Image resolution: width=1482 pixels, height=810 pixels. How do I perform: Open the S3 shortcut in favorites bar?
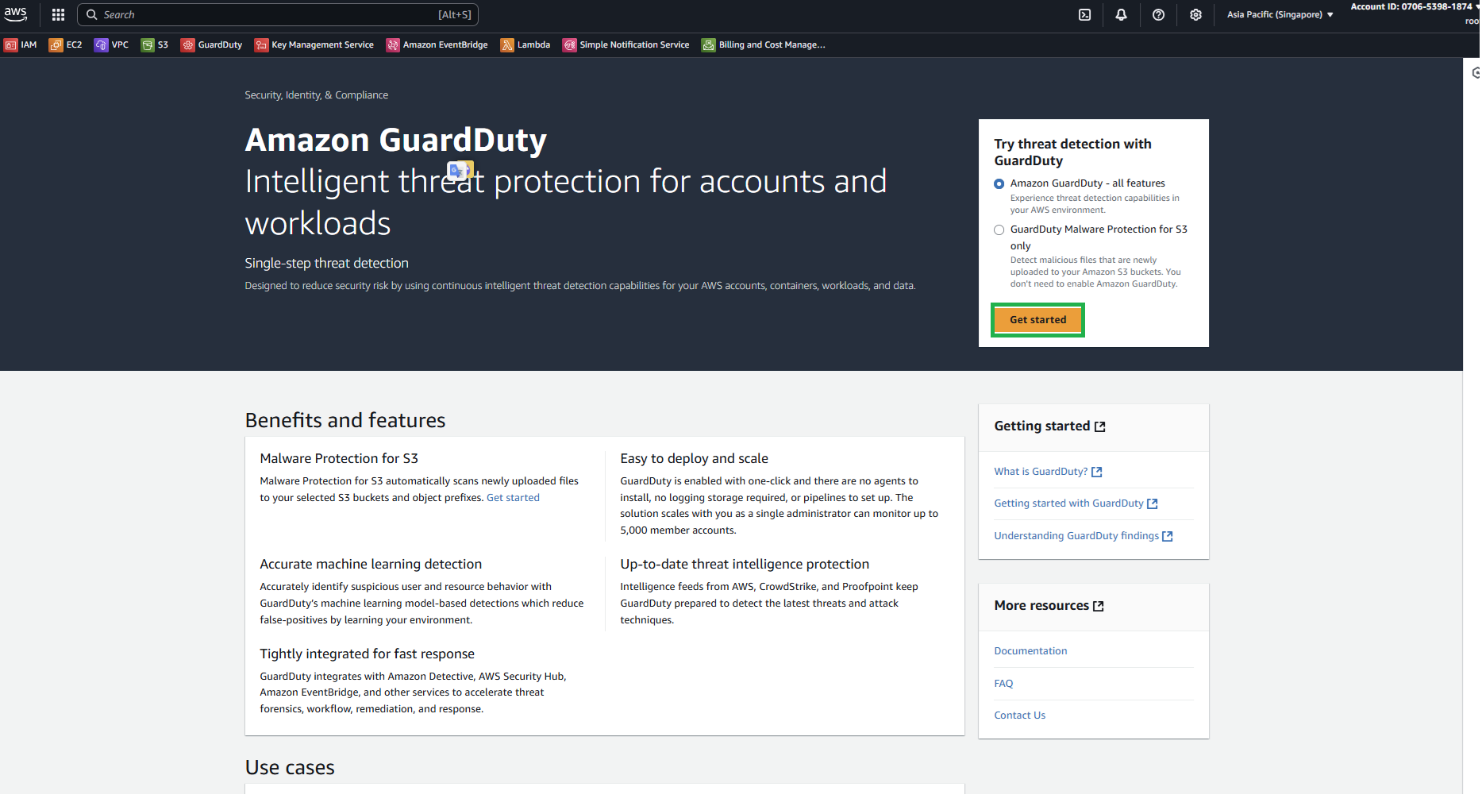pos(155,44)
